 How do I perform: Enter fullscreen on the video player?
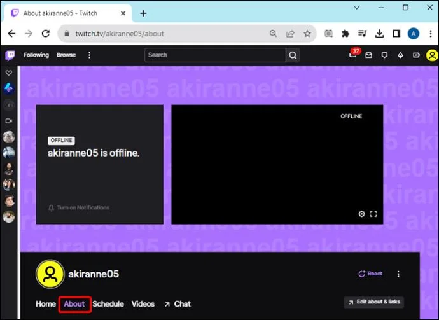click(x=373, y=214)
